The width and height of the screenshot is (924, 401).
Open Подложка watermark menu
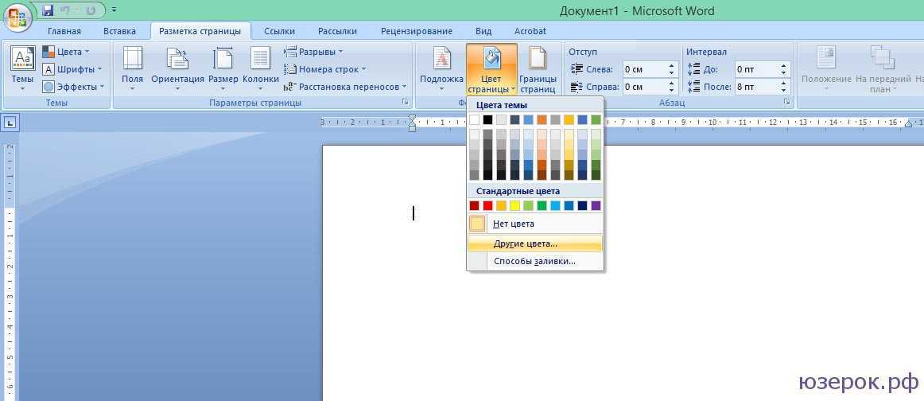[x=441, y=68]
